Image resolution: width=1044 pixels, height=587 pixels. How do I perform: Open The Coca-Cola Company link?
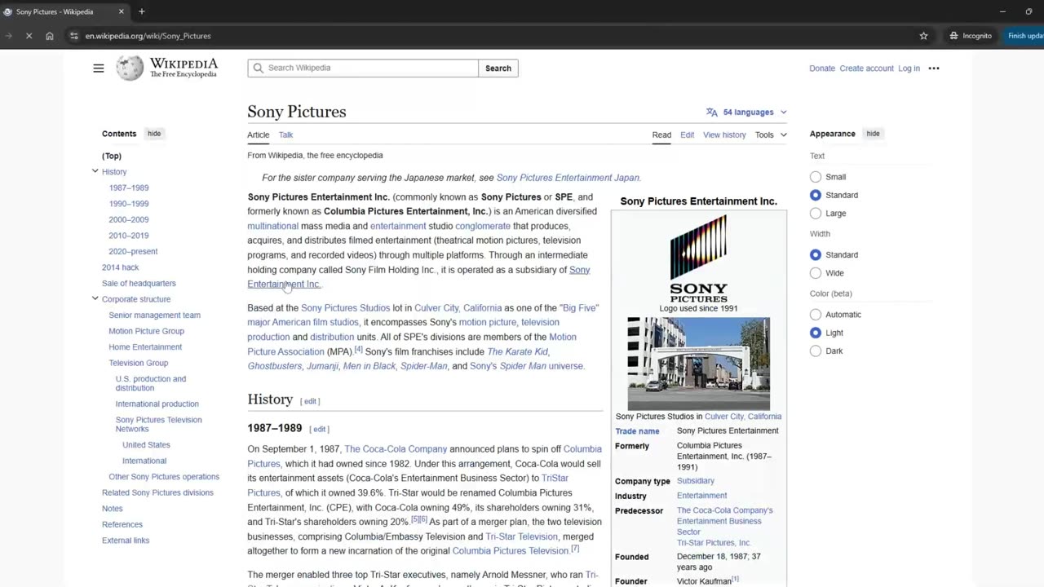click(x=396, y=449)
